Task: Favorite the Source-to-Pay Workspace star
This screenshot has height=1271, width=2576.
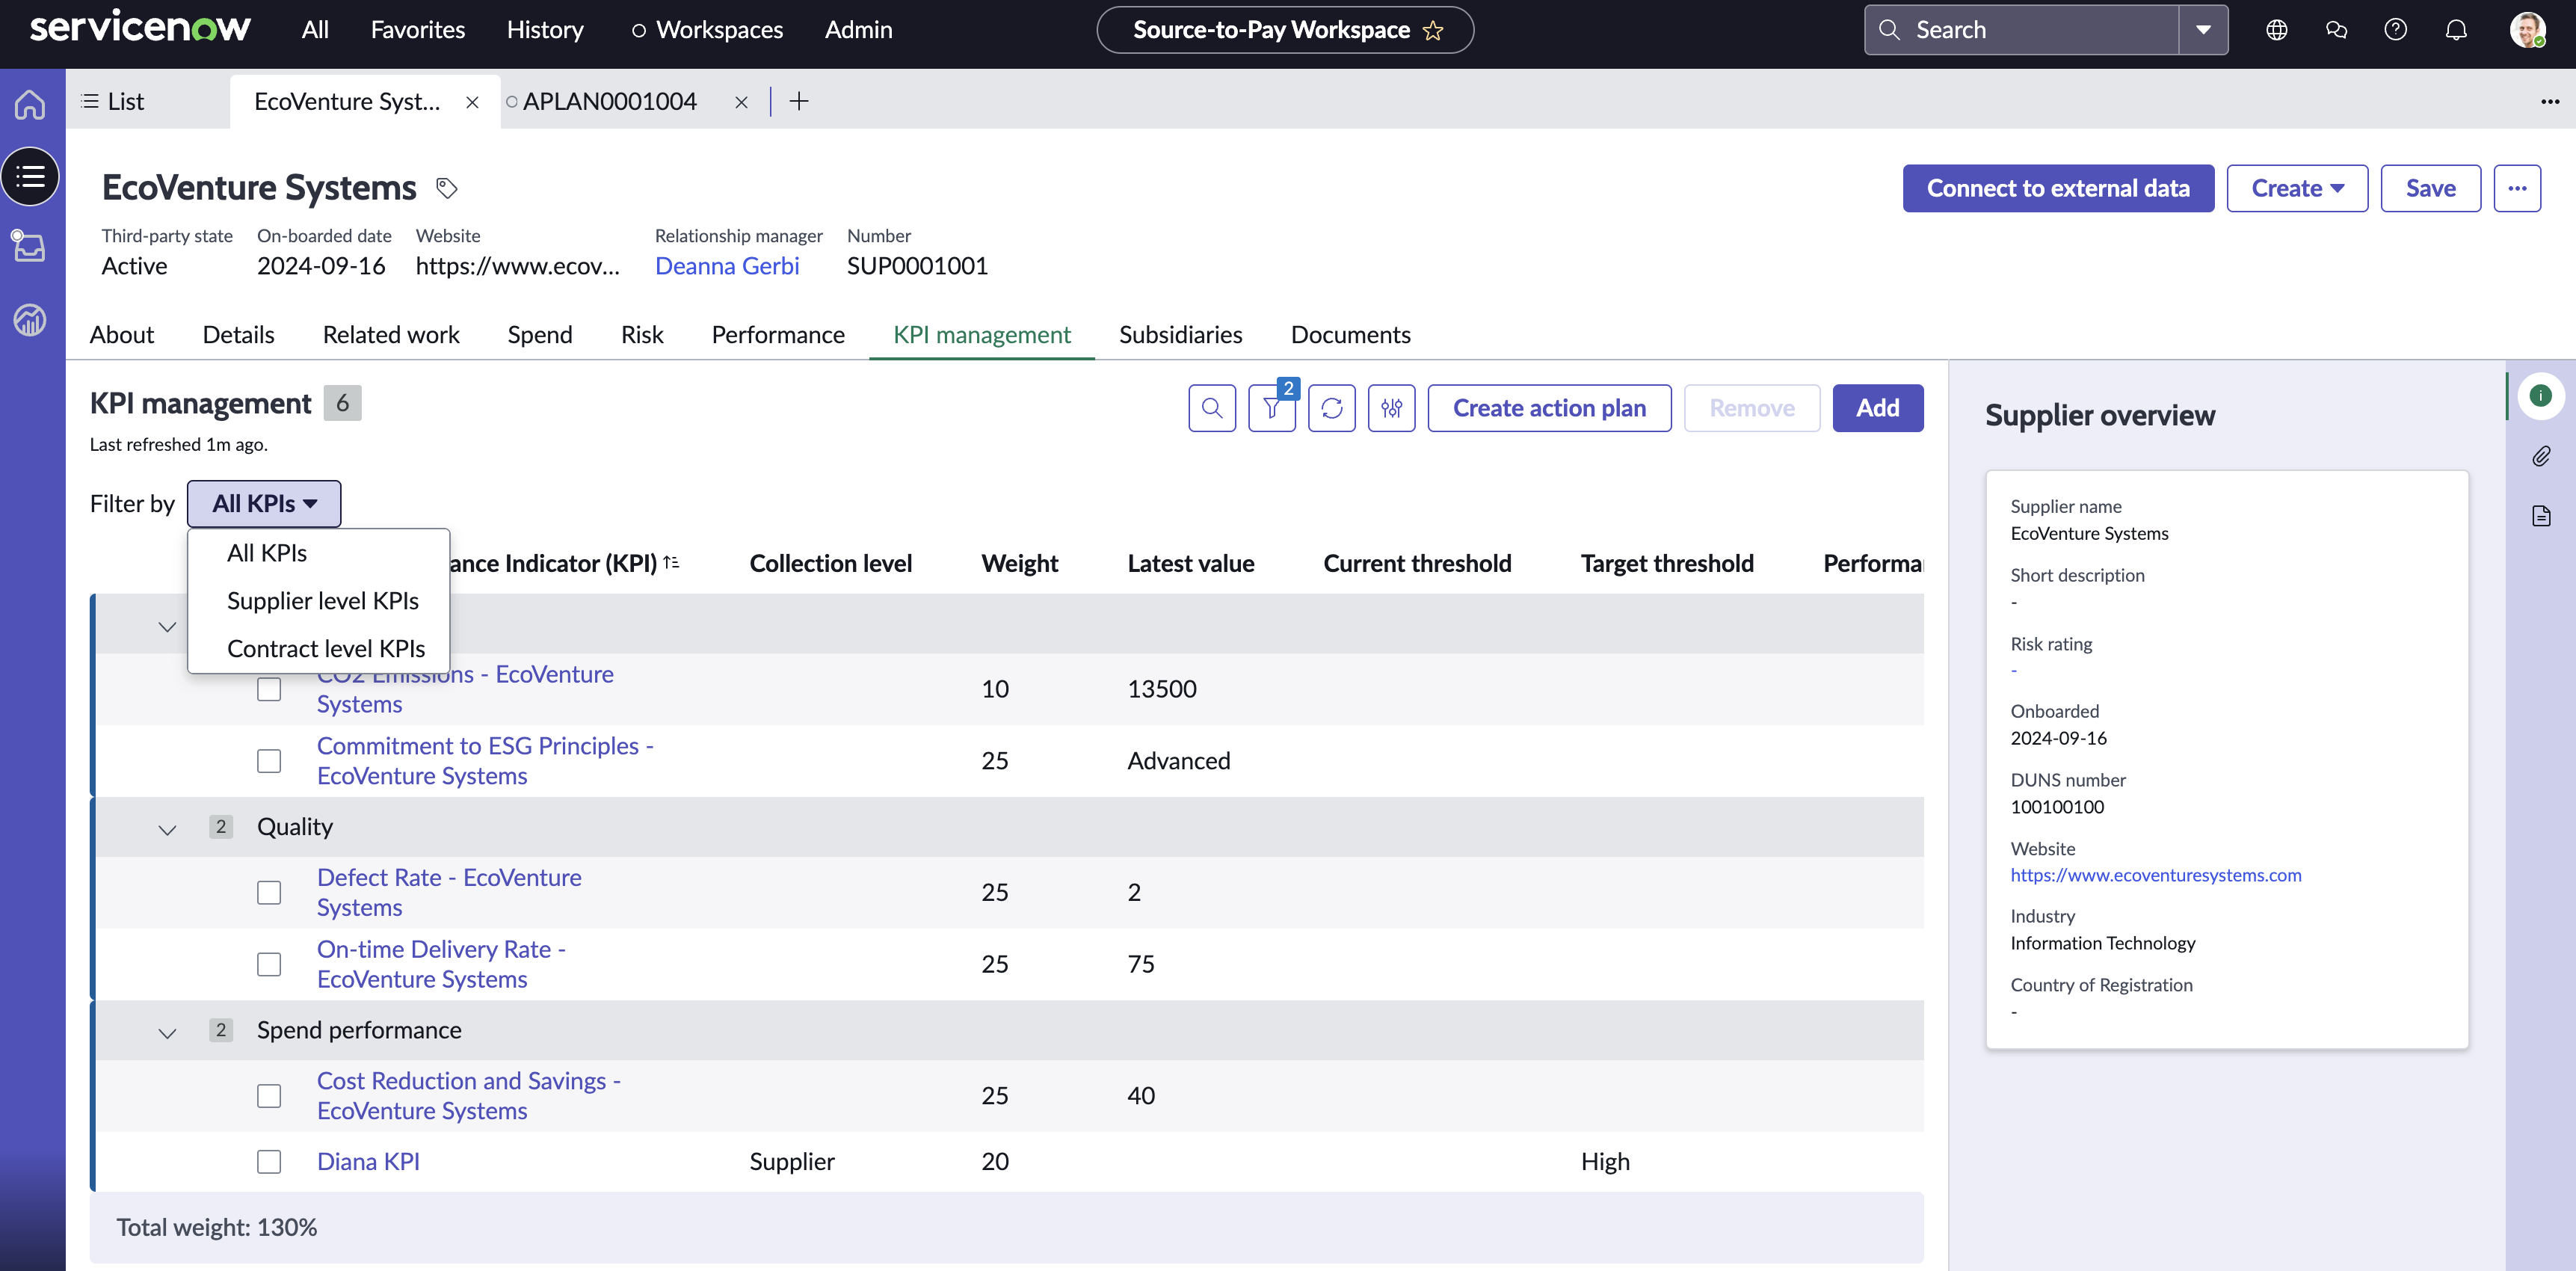Action: pos(1433,30)
